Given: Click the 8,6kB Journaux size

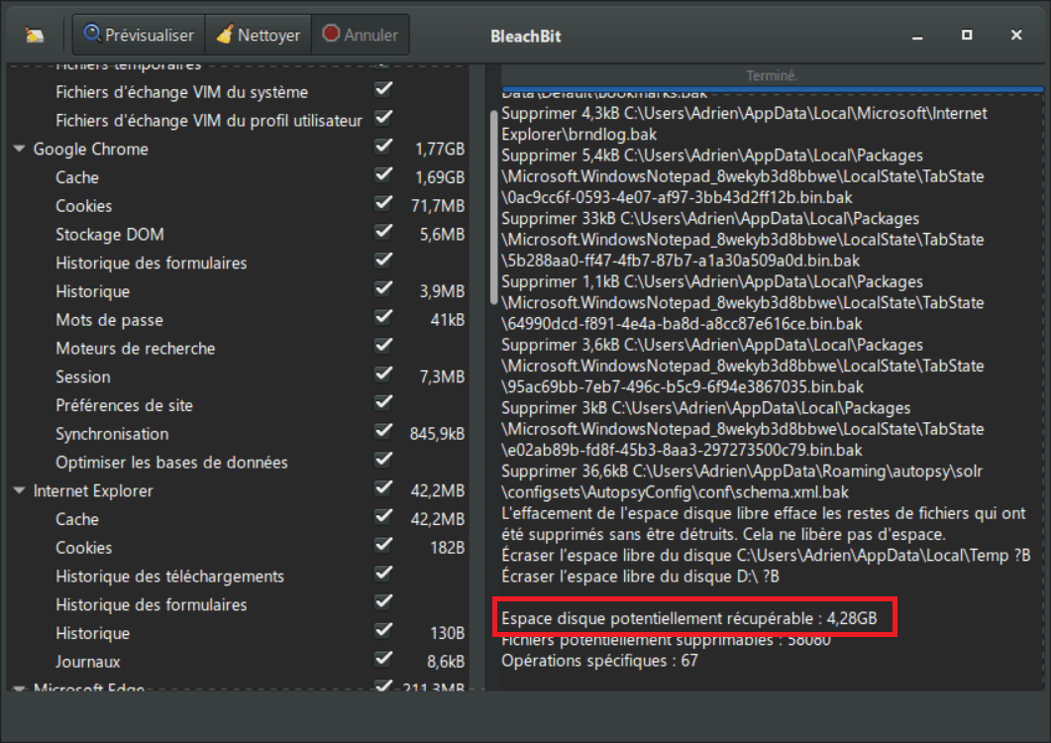Looking at the screenshot, I should point(446,662).
